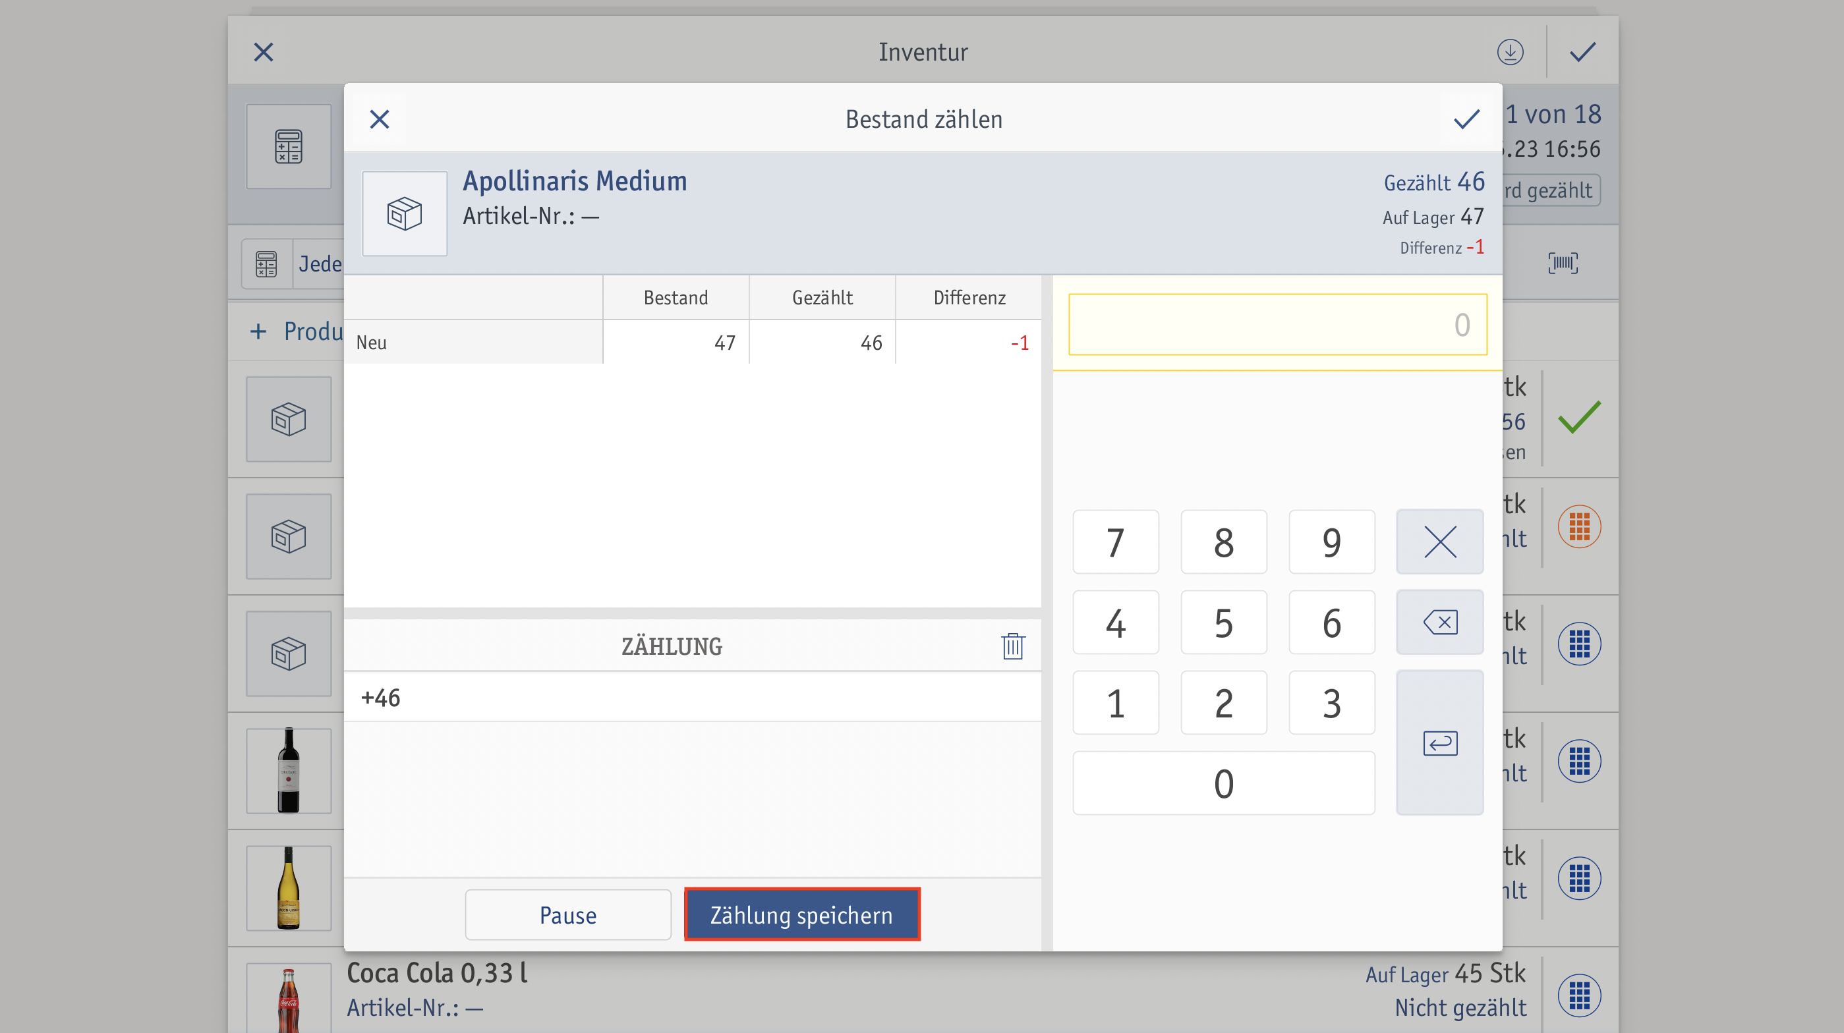Click the Auf Lager 47 summary text

coord(1433,217)
